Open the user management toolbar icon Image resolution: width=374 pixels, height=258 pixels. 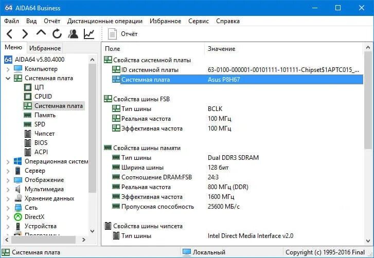(73, 34)
